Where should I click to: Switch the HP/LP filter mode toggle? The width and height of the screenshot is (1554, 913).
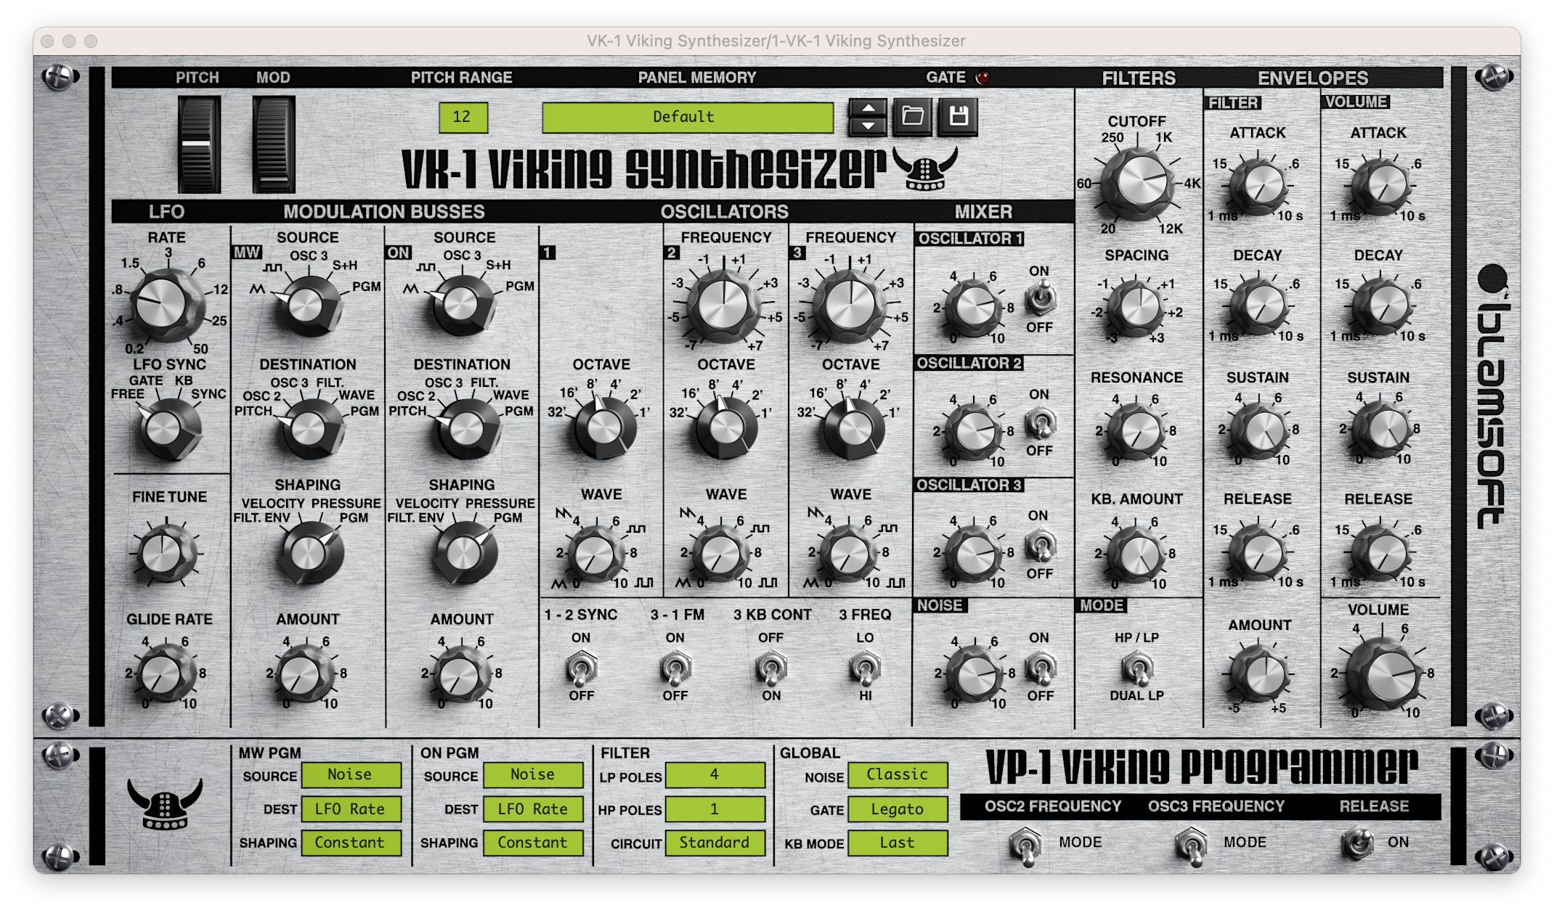(1136, 667)
